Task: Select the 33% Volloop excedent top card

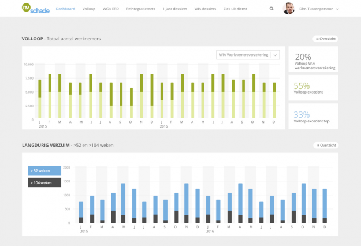Action: 313,117
